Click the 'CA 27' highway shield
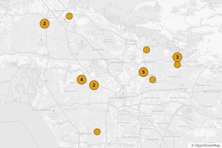The width and height of the screenshot is (222, 148). pyautogui.click(x=5, y=34)
